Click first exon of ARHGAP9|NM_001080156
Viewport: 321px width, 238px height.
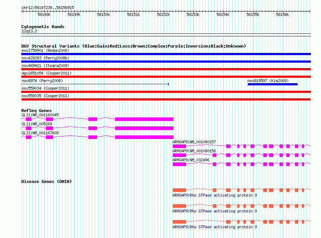click(x=179, y=155)
